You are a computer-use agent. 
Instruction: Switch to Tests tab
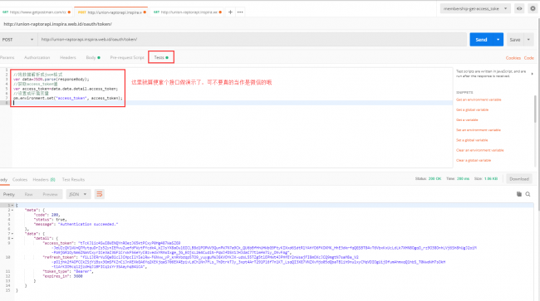point(161,57)
